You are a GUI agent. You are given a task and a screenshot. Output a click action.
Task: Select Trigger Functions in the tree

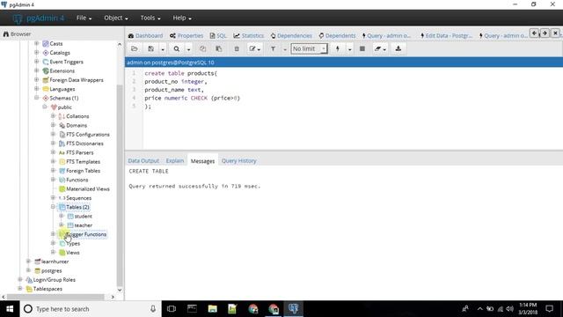pyautogui.click(x=86, y=234)
